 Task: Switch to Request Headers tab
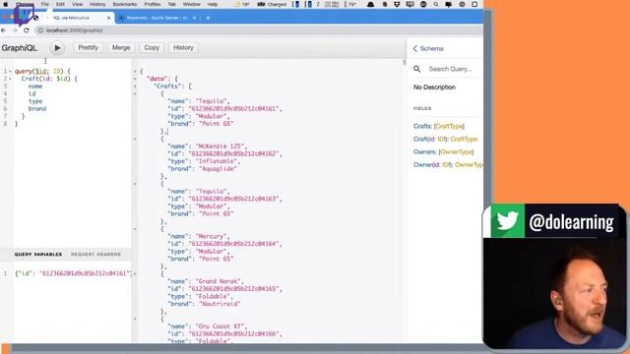tap(95, 255)
